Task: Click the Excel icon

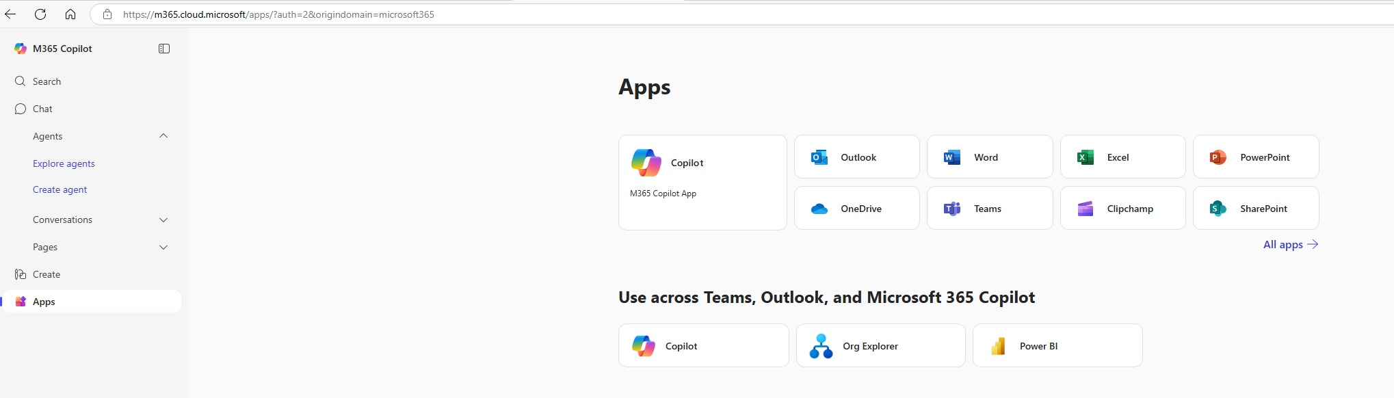Action: pos(1086,157)
